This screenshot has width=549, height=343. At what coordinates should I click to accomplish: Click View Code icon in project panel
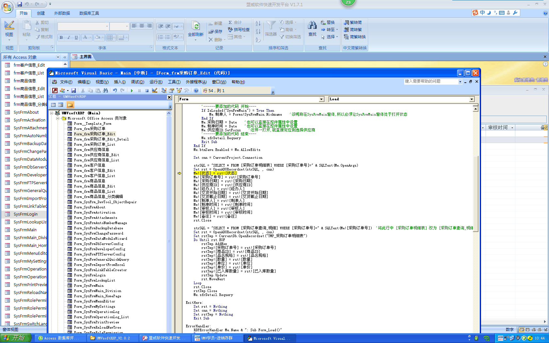[x=53, y=105]
